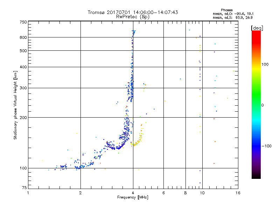The image size is (280, 210).
Task: Click the mean, sd,X: 93.9, 26.9 statistic
Action: tap(232, 17)
